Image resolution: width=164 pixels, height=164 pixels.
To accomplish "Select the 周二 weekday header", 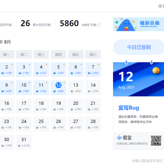I will [24, 55].
